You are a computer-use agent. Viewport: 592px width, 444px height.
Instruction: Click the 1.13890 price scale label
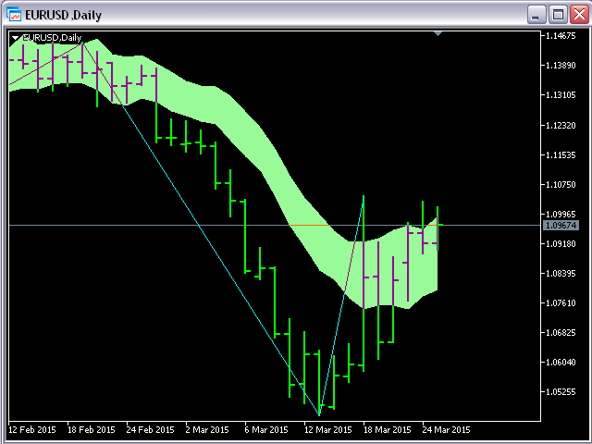(561, 66)
